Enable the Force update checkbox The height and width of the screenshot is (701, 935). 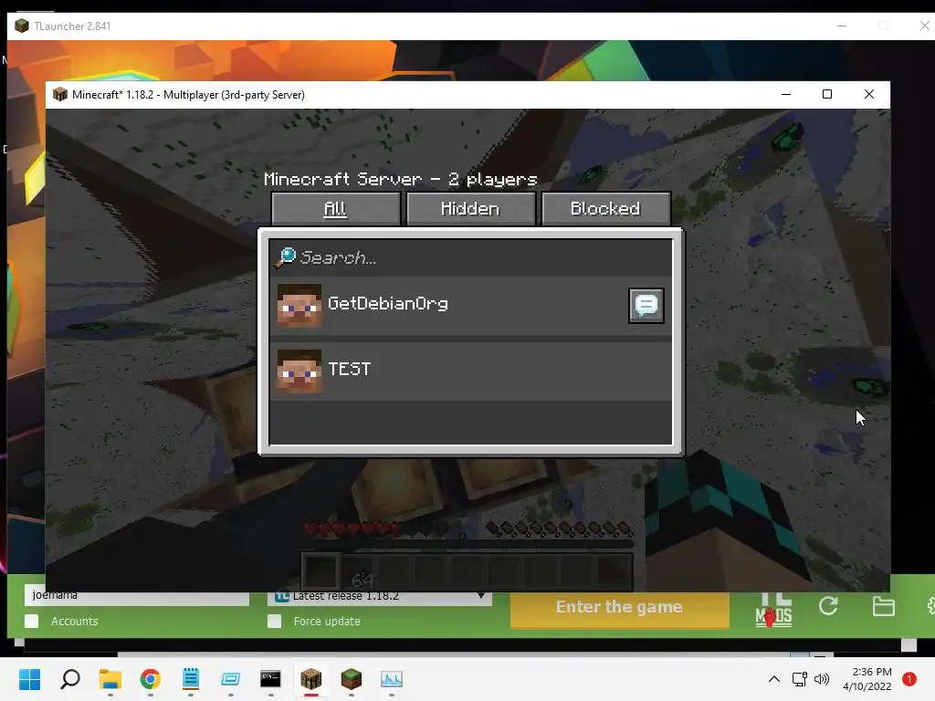point(274,621)
